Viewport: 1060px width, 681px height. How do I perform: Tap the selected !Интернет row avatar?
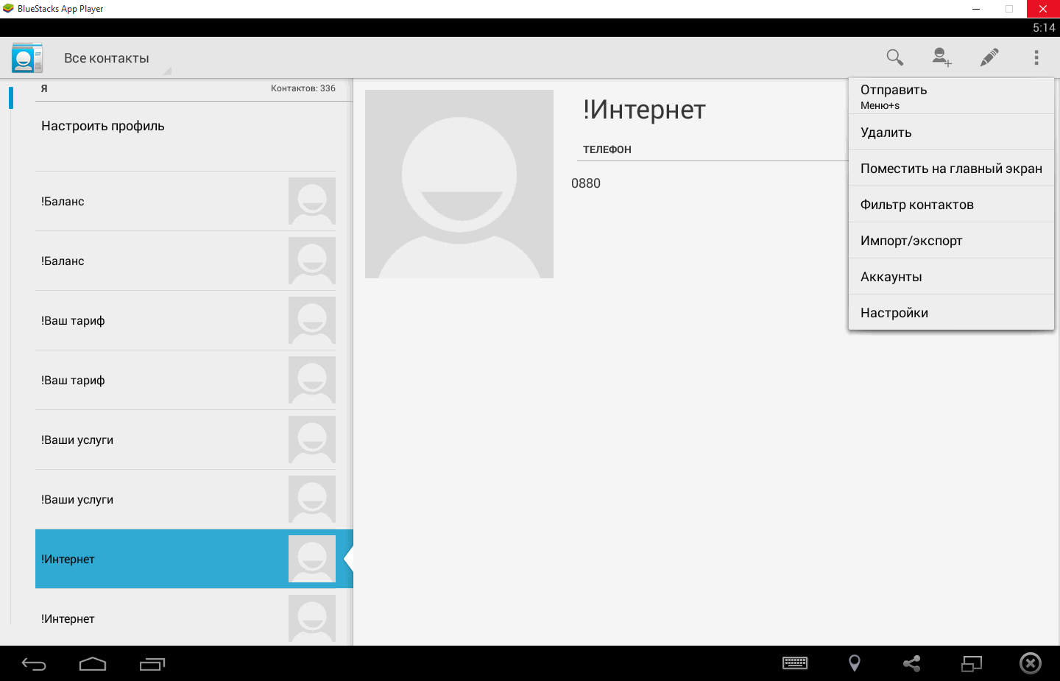point(312,559)
